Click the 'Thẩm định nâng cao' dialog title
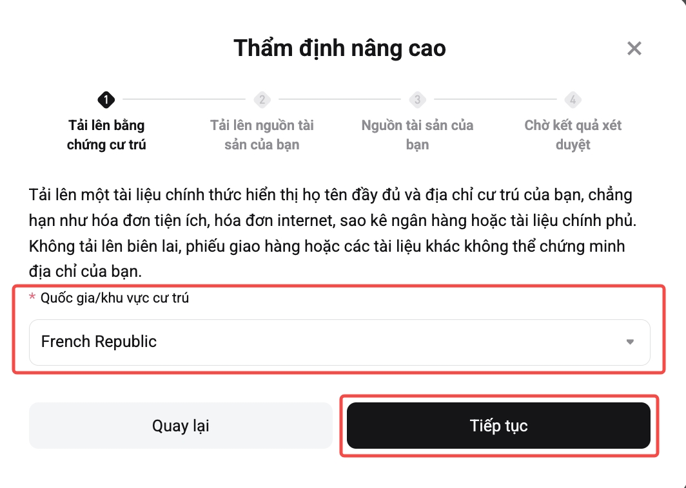Image resolution: width=686 pixels, height=488 pixels. [x=341, y=48]
